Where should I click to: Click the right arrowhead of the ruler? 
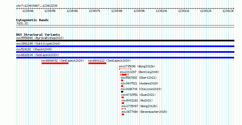(x=234, y=9)
